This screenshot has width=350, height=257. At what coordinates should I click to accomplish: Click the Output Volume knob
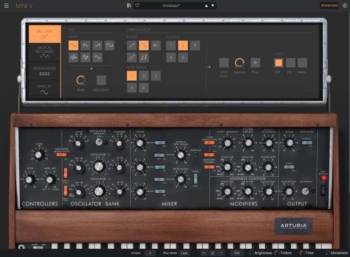click(289, 143)
